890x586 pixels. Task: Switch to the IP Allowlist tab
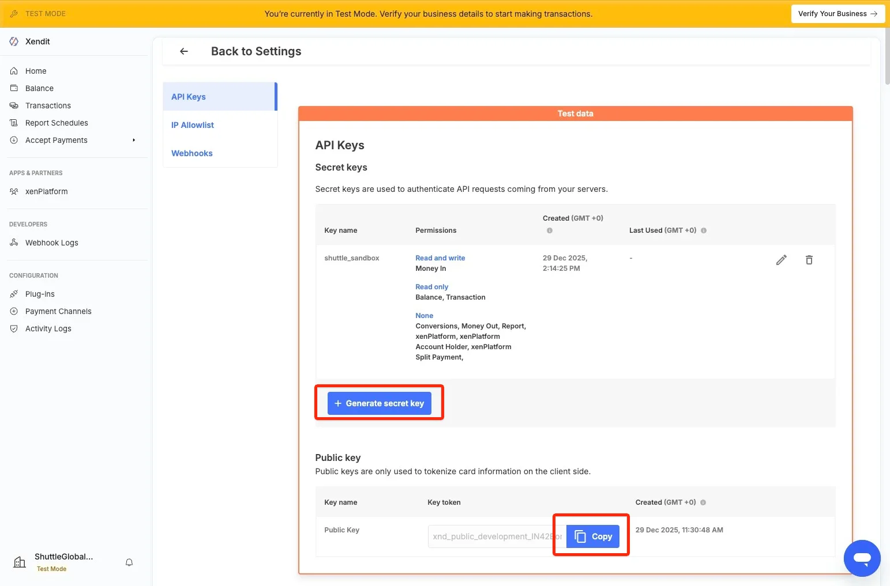[x=193, y=125]
